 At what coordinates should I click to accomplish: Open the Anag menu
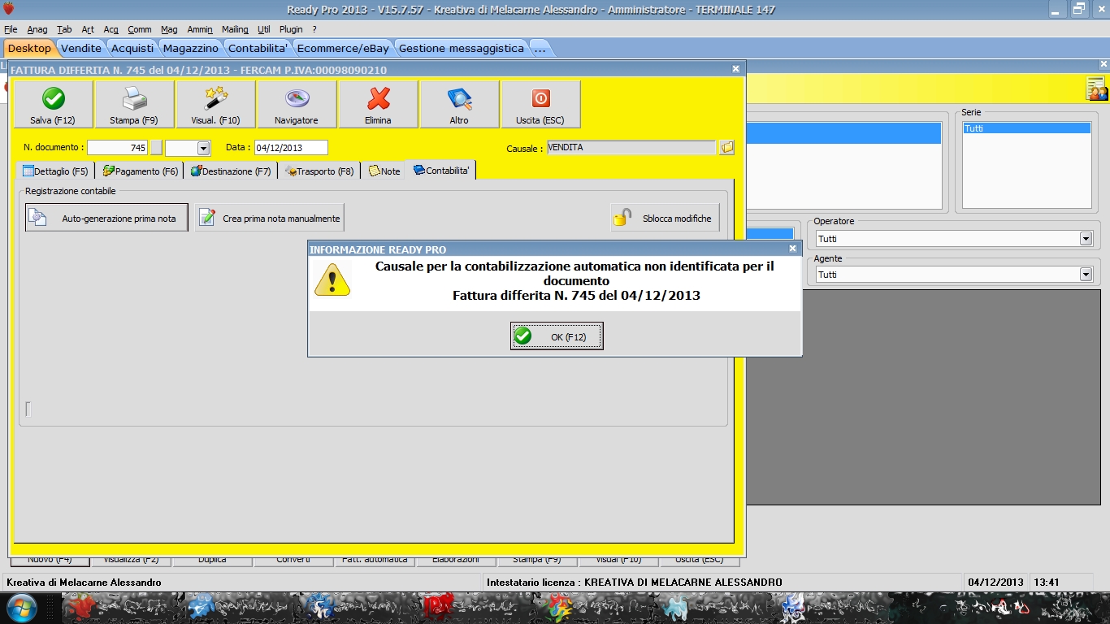37,29
